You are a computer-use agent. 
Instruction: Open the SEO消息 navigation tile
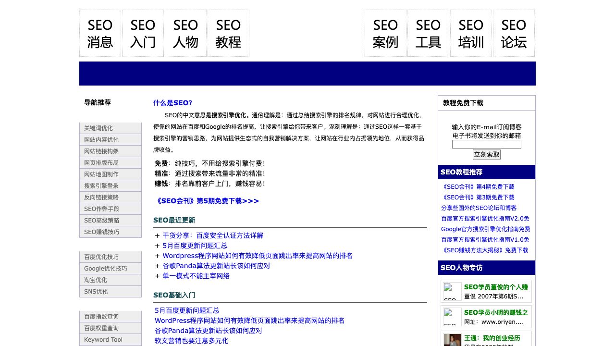[x=100, y=33]
